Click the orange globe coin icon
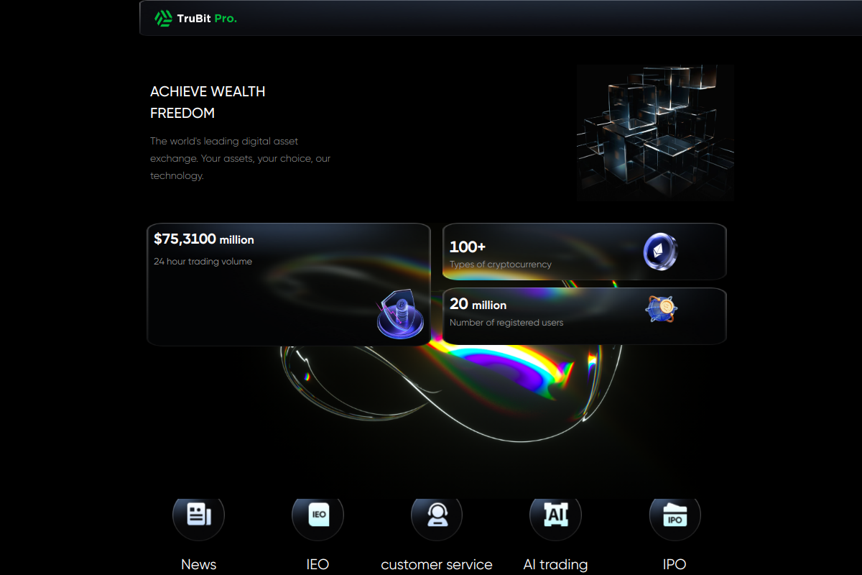Image resolution: width=862 pixels, height=575 pixels. [662, 309]
